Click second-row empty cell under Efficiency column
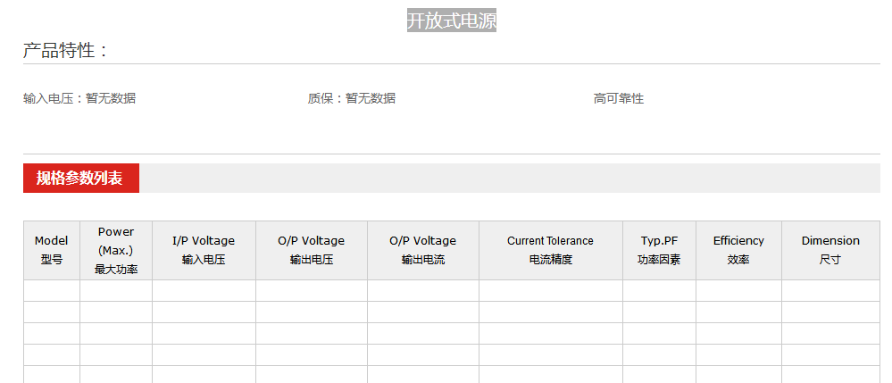Viewport: 892px width, 383px height. (x=738, y=312)
